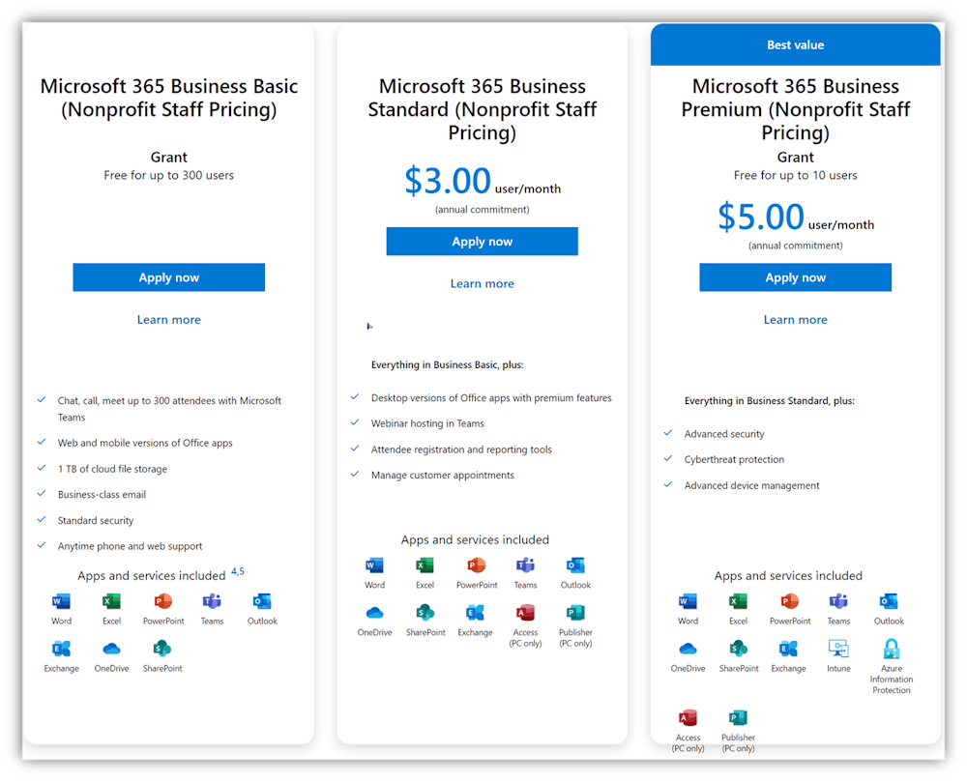Click '1 TB of cloud file storage' feature

coord(112,469)
